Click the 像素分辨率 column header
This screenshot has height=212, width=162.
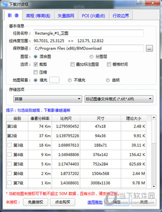pyautogui.click(x=40, y=118)
